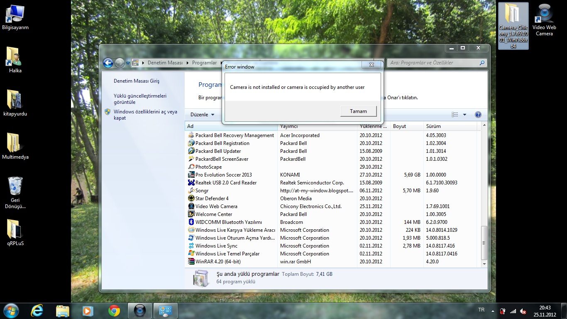Click the program list vertical scrollbar thumb
Viewport: 567px width, 319px height.
pyautogui.click(x=484, y=243)
